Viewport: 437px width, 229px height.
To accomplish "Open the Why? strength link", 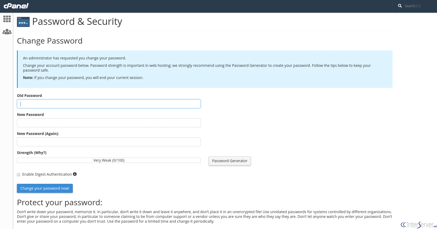I will [x=40, y=153].
